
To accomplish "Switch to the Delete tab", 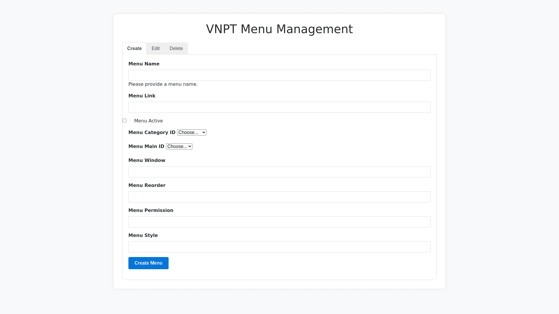I will point(176,49).
